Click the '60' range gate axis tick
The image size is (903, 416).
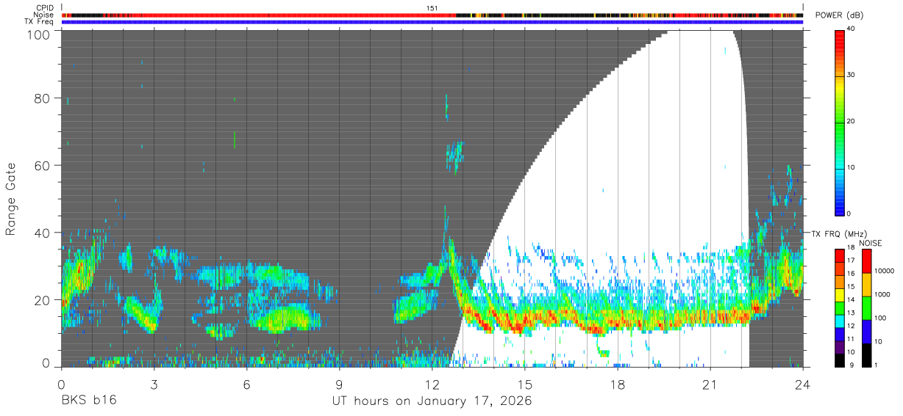coord(43,166)
